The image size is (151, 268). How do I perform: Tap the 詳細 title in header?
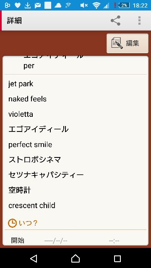pyautogui.click(x=14, y=21)
